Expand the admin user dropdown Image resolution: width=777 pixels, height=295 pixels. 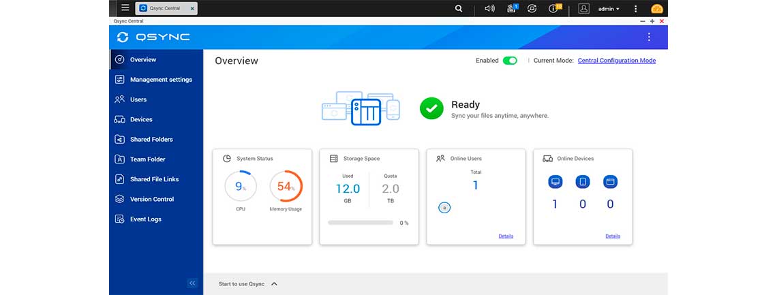click(609, 9)
